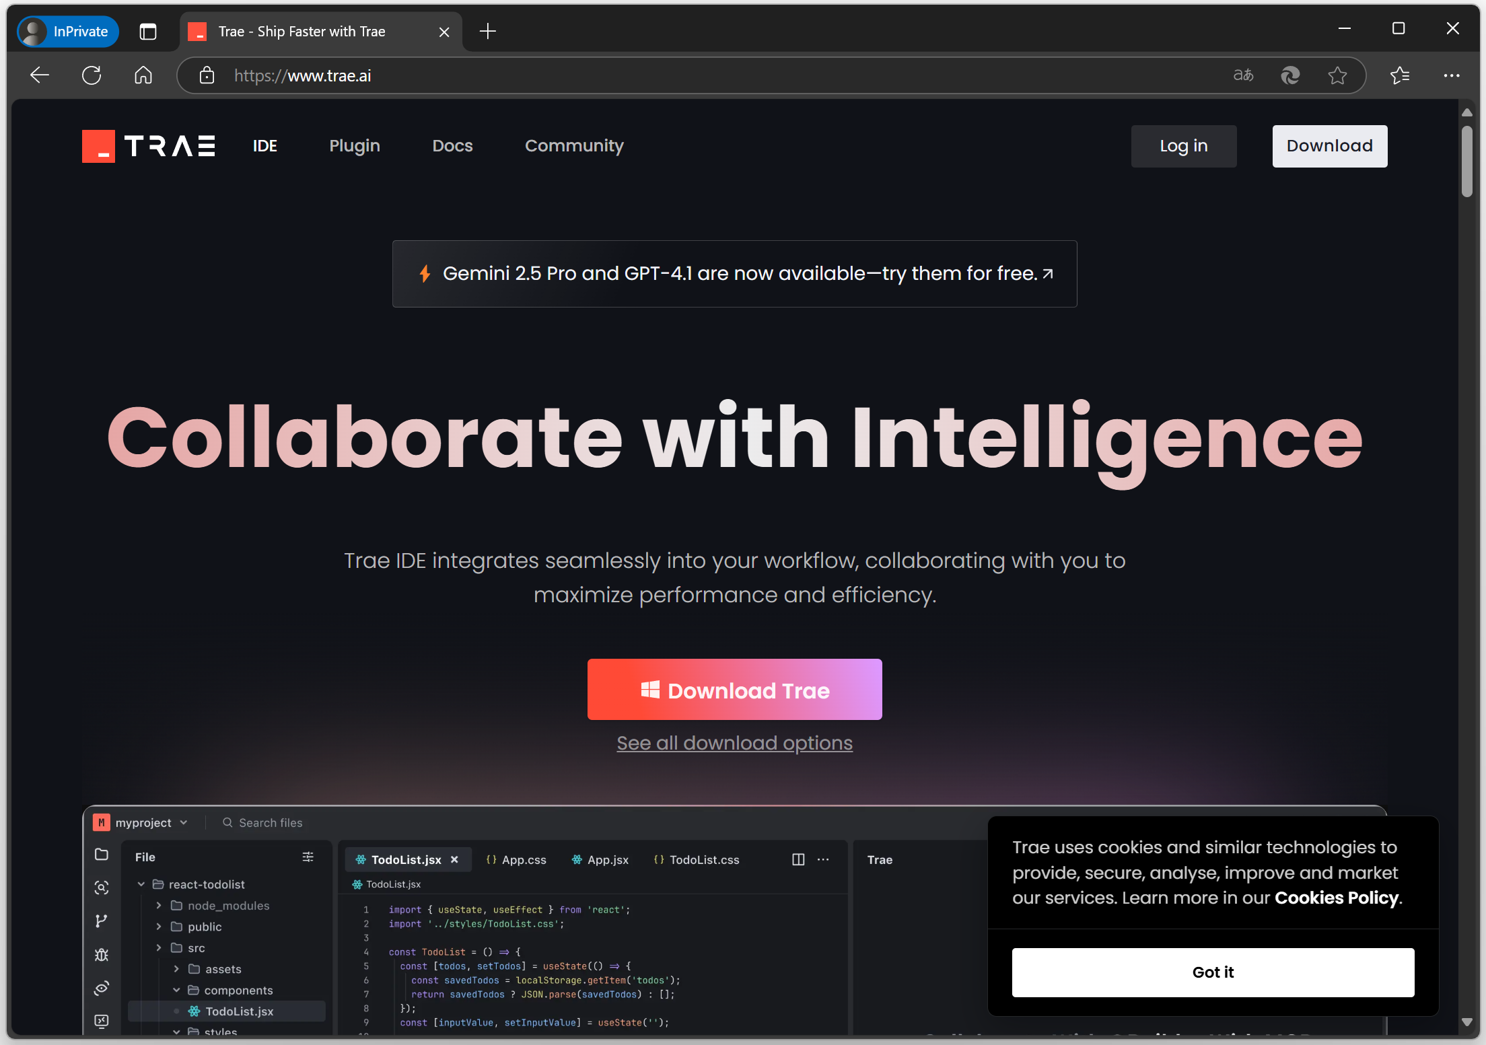The image size is (1486, 1045).
Task: Open See all download options link
Action: 734,743
